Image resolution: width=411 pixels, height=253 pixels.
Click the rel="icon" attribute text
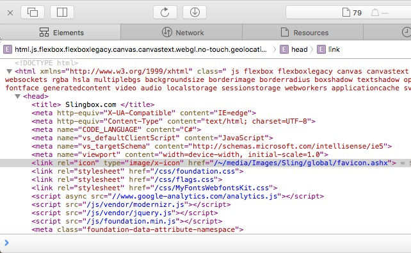(x=78, y=163)
